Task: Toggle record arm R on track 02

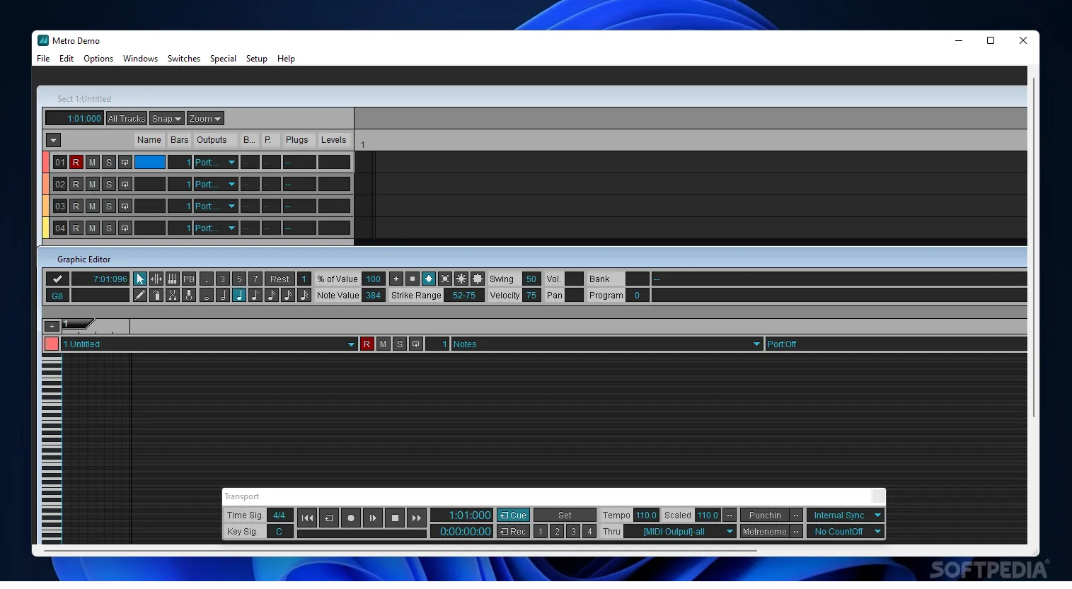Action: 76,184
